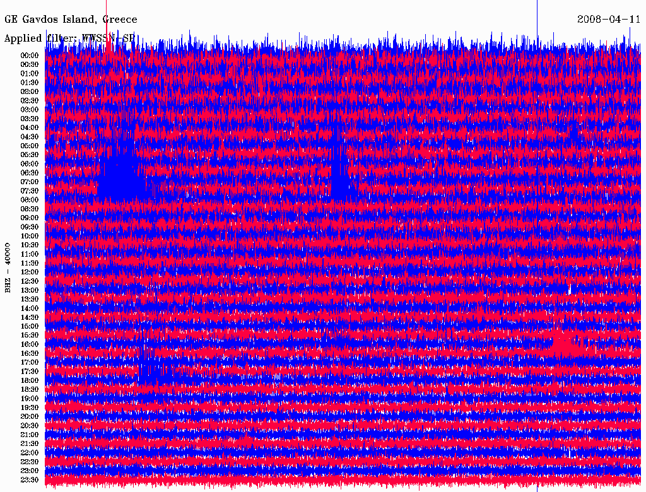Click the 20:30 time label
The image size is (646, 492).
pos(30,426)
